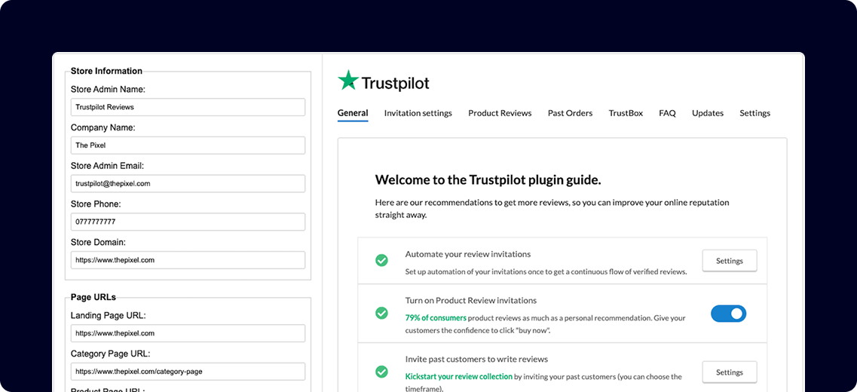Select the TrustBox tab
The image size is (857, 392).
(x=626, y=113)
